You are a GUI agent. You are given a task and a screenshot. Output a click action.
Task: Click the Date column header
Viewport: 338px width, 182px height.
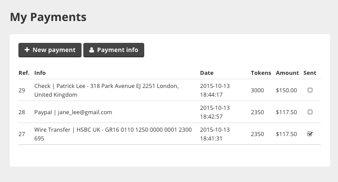pyautogui.click(x=207, y=73)
